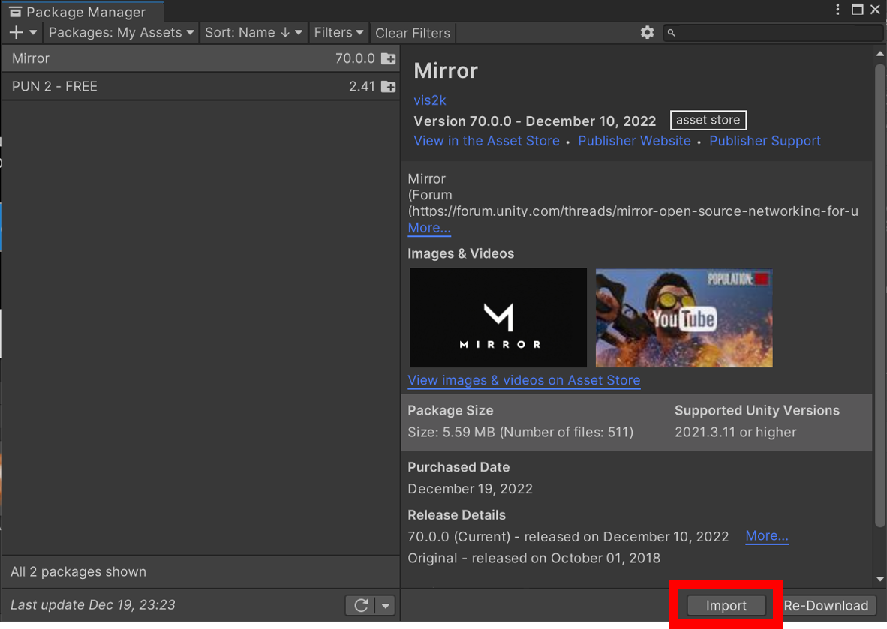Click the details panel vertical scrollbar
Image resolution: width=887 pixels, height=629 pixels.
coord(879,295)
